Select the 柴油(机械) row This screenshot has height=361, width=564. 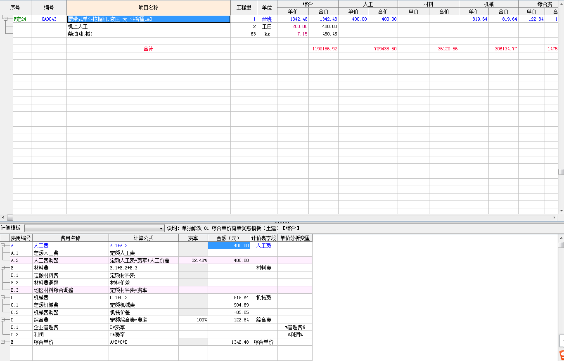149,34
